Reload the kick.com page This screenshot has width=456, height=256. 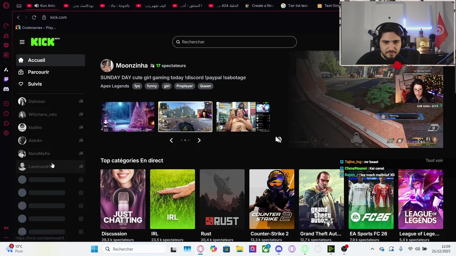[x=34, y=17]
